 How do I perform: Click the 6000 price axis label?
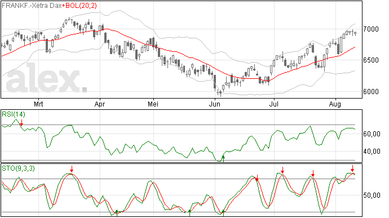371,91
